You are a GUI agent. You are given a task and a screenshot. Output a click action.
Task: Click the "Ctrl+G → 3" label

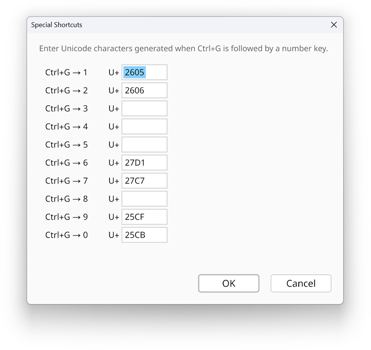coord(66,108)
